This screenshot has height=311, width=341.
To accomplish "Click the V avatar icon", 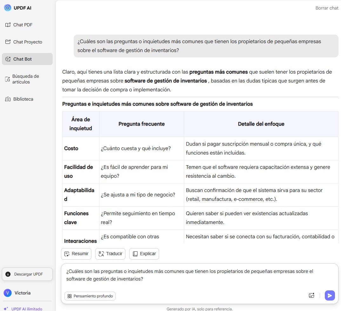I will tap(8, 293).
